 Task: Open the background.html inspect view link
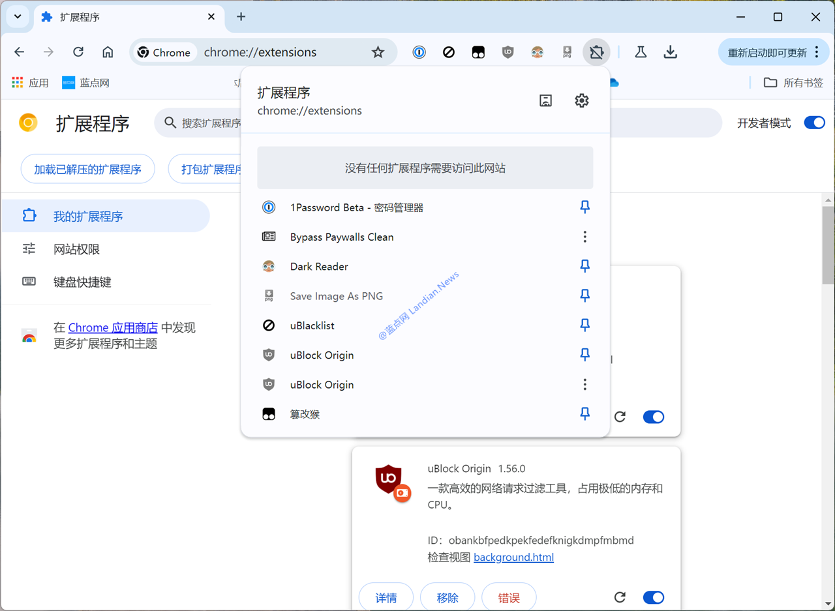pyautogui.click(x=513, y=558)
